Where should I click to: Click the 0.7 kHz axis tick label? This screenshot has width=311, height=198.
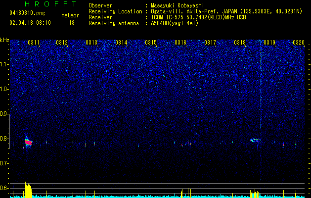[4, 163]
